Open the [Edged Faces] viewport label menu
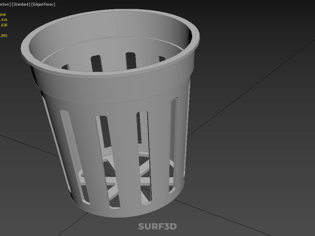The image size is (315, 236). coord(43,5)
